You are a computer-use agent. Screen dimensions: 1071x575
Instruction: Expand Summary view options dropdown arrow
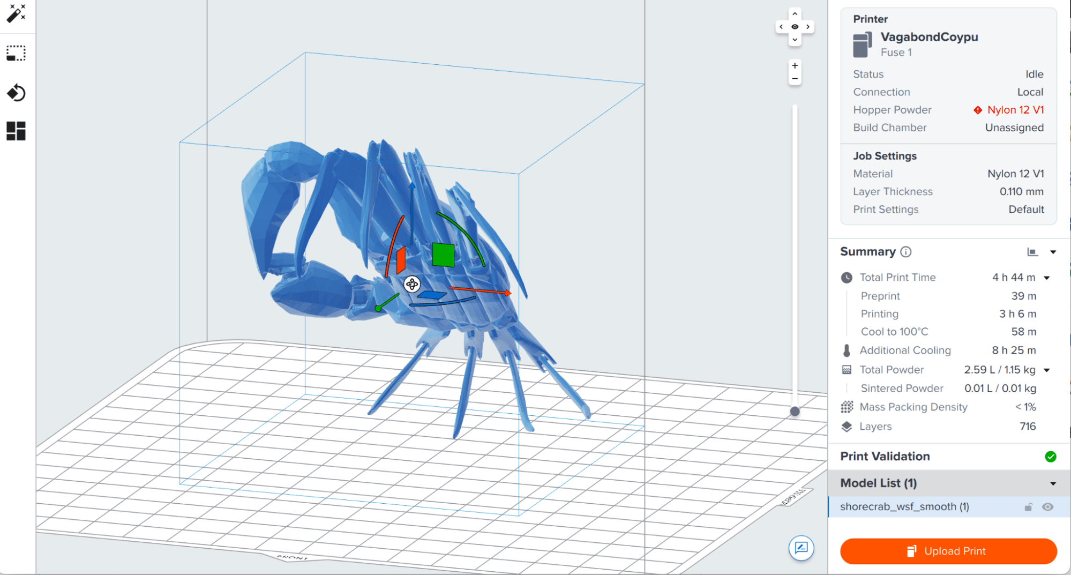click(1053, 252)
